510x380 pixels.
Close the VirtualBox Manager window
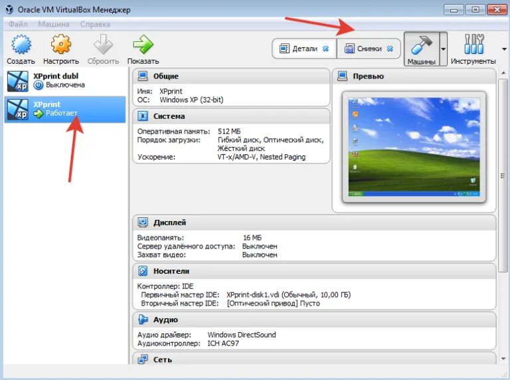pos(497,10)
